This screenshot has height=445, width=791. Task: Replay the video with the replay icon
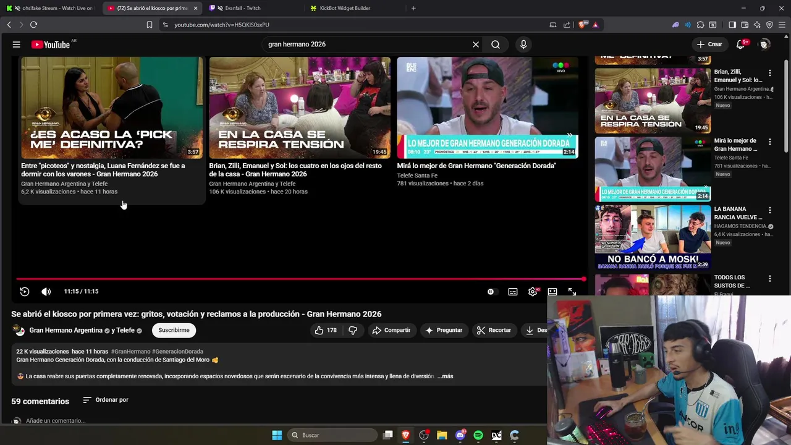[25, 292]
